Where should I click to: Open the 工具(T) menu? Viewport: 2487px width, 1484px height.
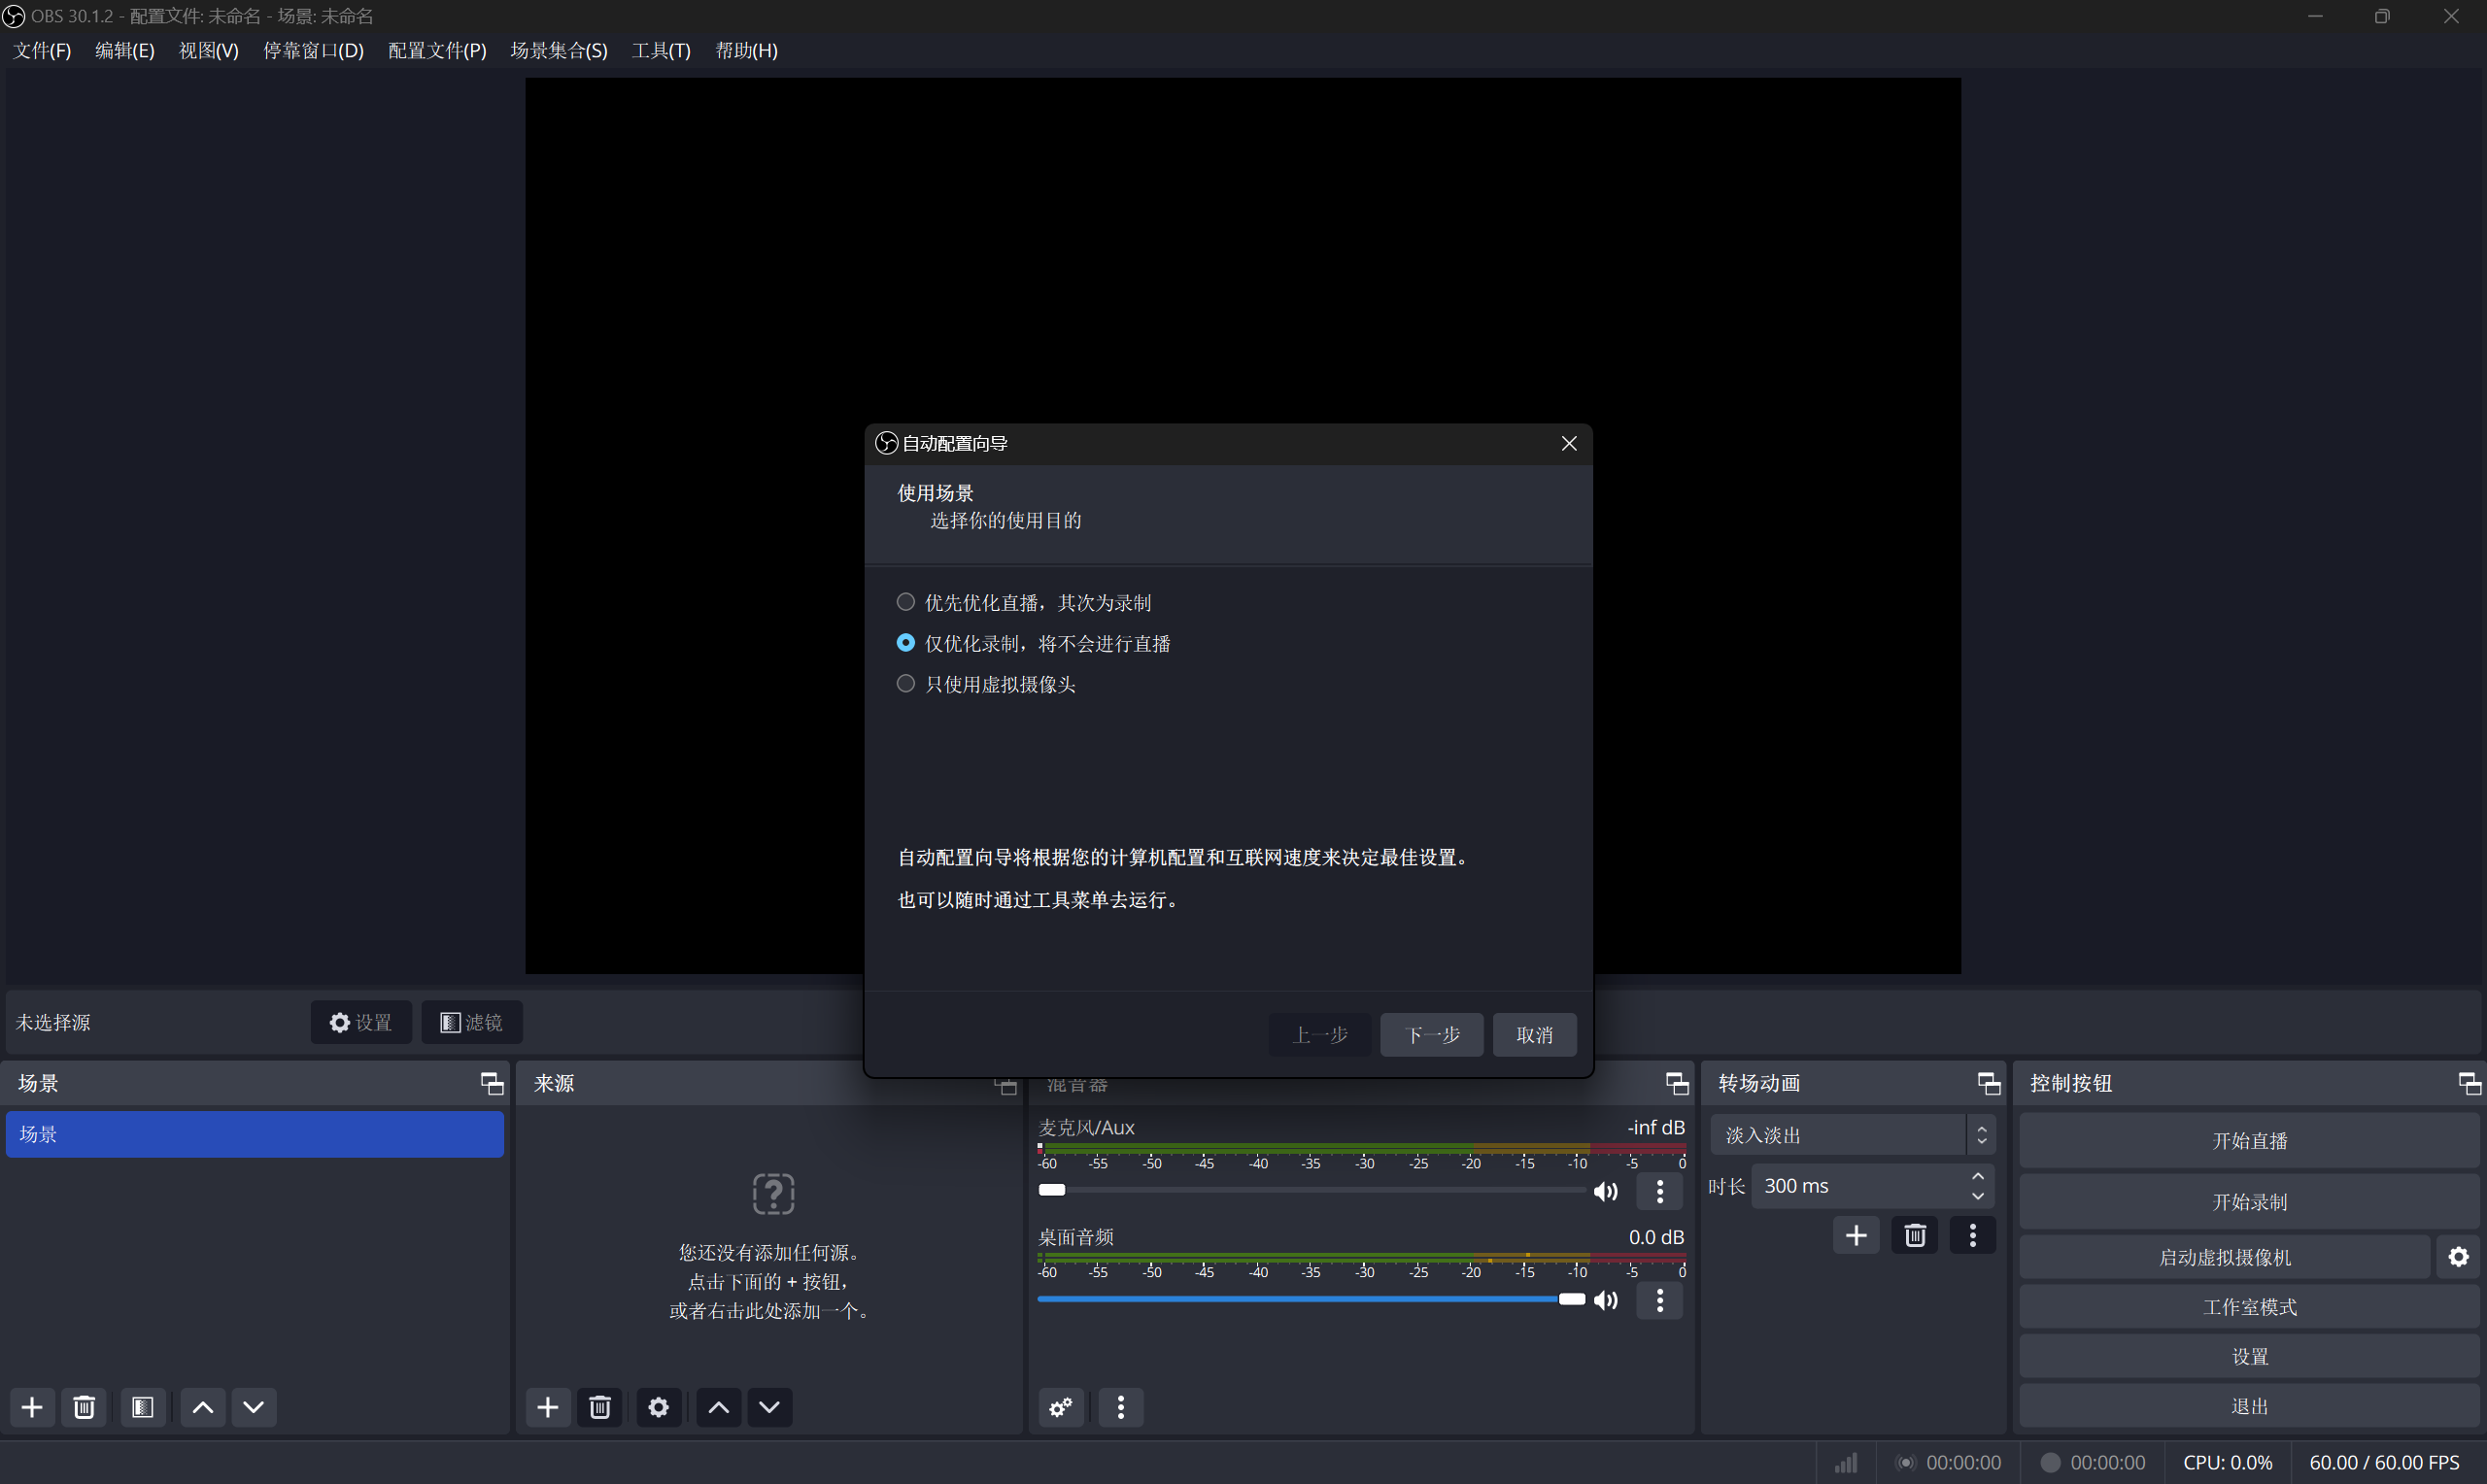point(661,50)
